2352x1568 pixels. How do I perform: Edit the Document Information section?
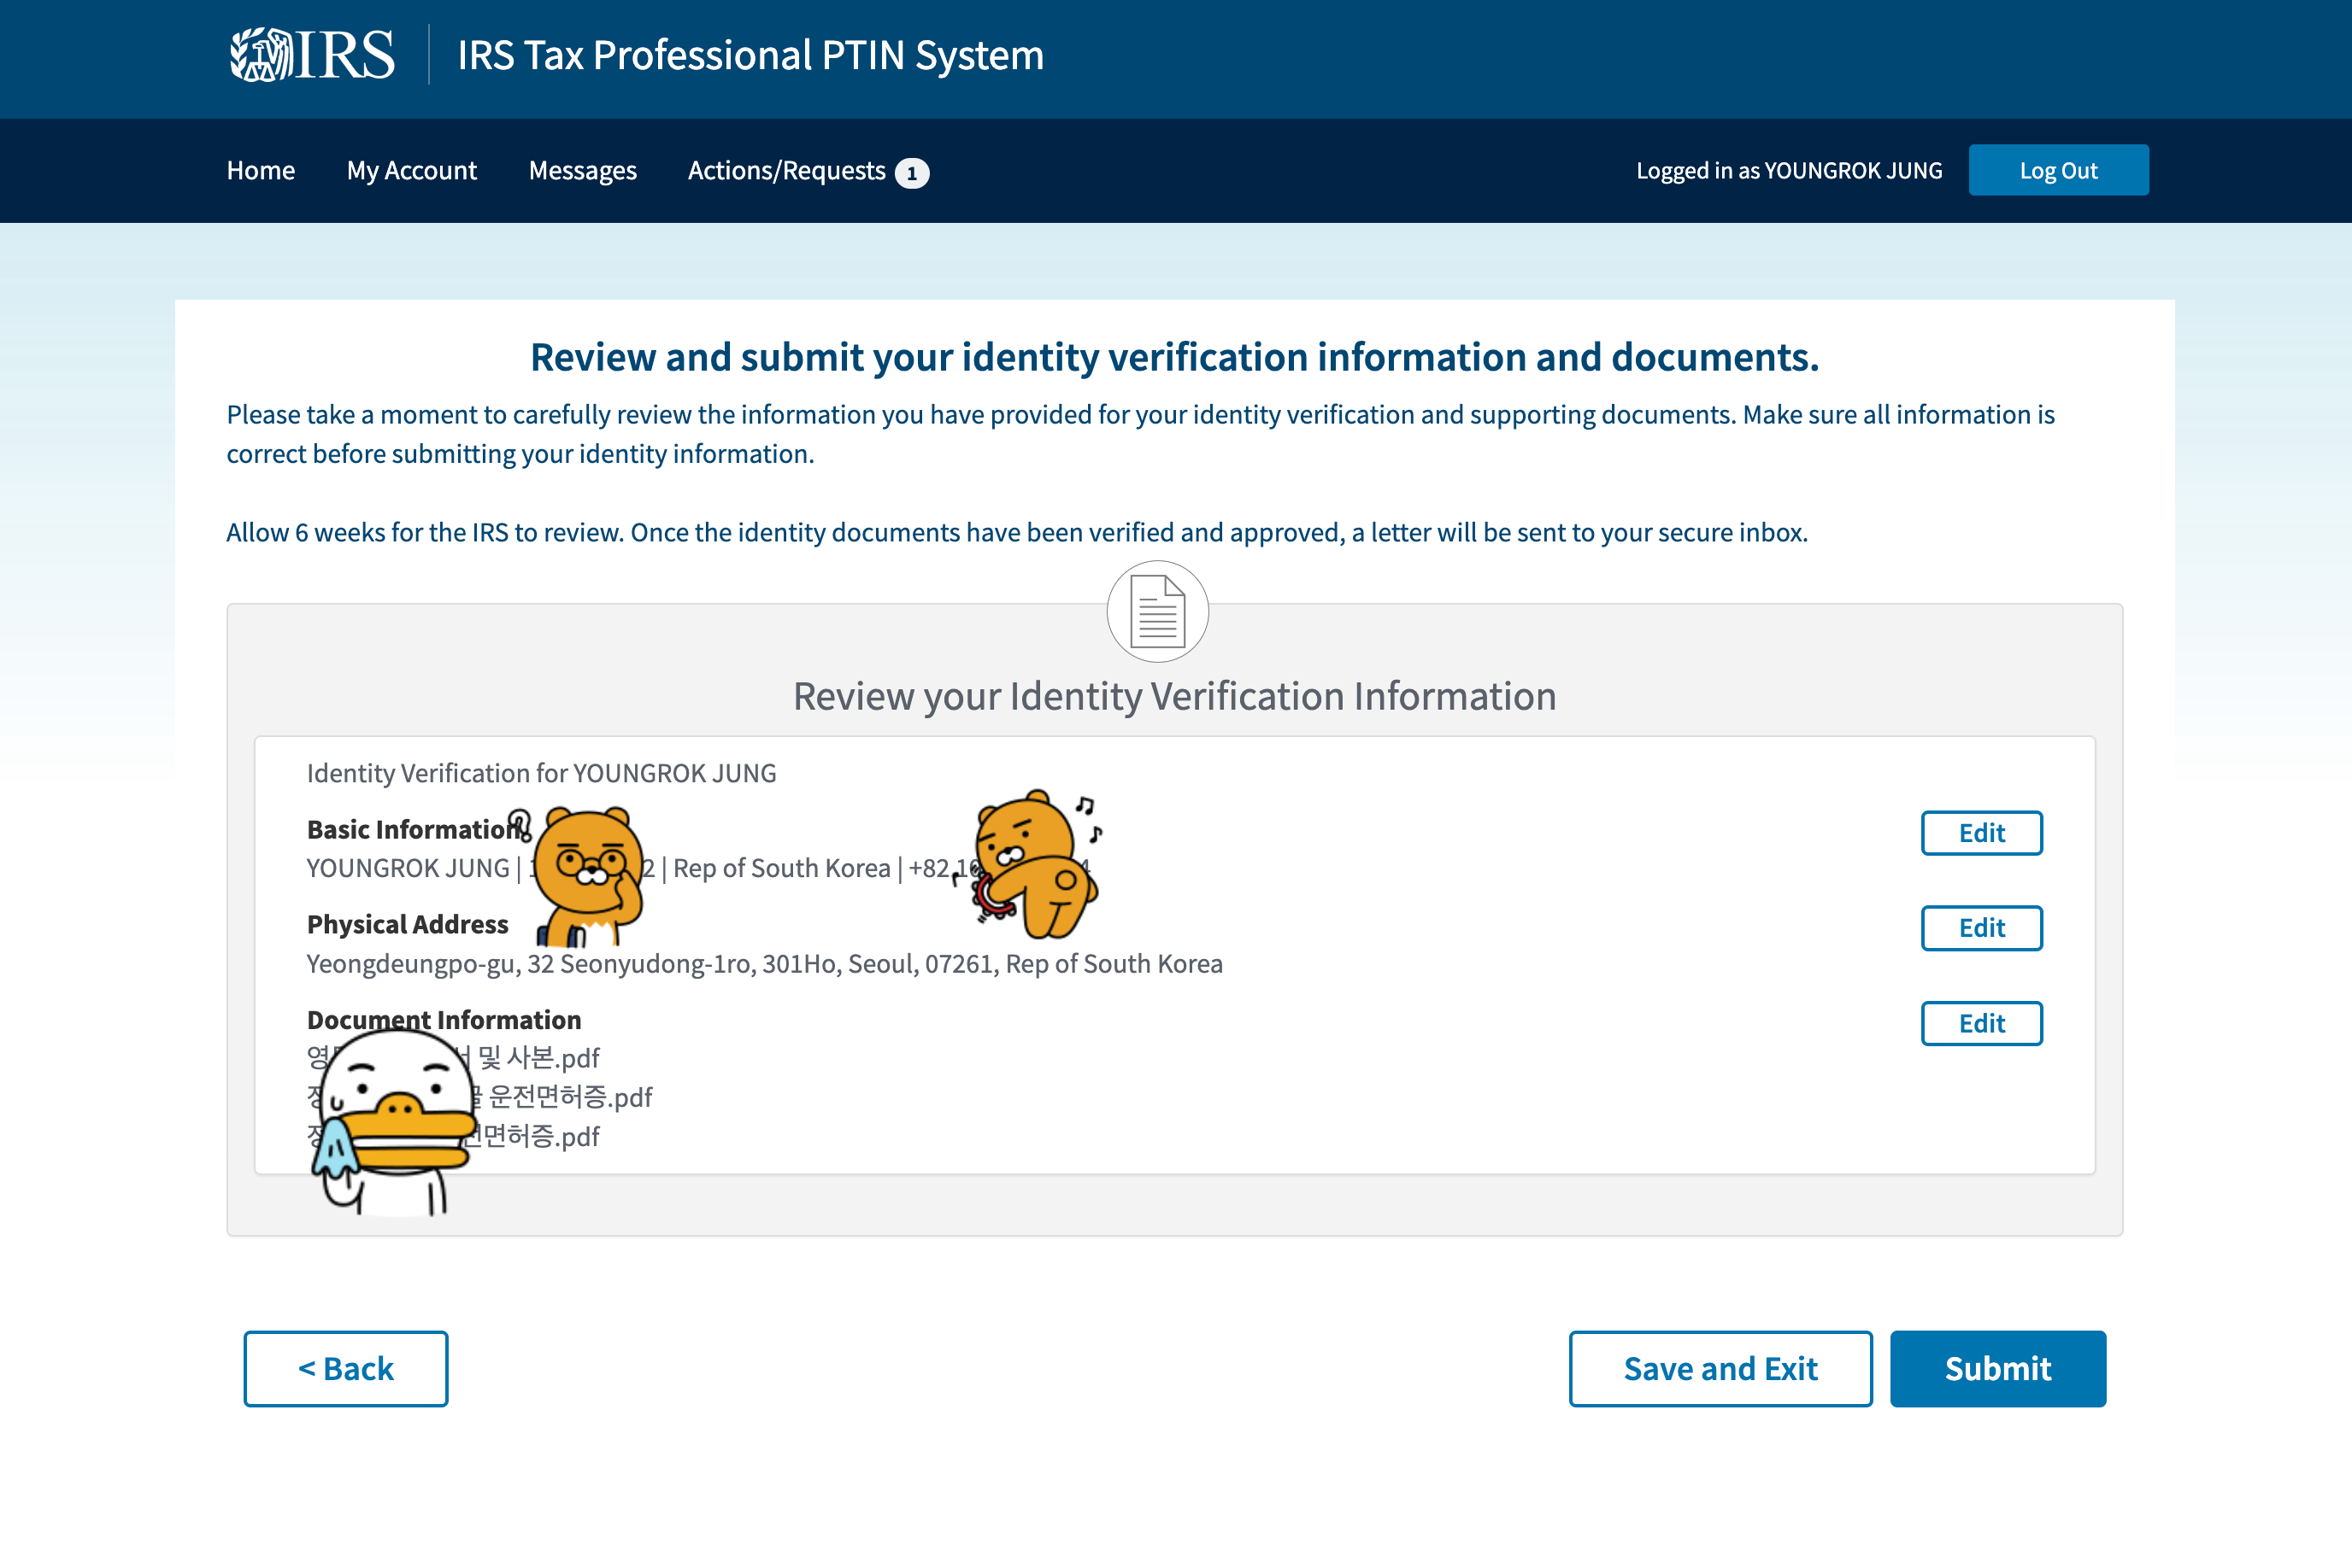click(1980, 1023)
